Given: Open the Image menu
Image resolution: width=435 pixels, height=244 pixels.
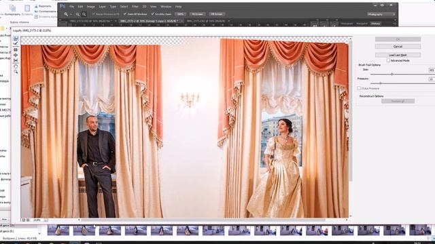Looking at the screenshot, I should point(90,6).
